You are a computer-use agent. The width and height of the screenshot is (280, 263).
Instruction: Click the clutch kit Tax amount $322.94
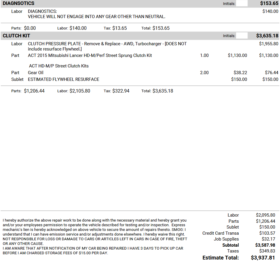pyautogui.click(x=121, y=91)
